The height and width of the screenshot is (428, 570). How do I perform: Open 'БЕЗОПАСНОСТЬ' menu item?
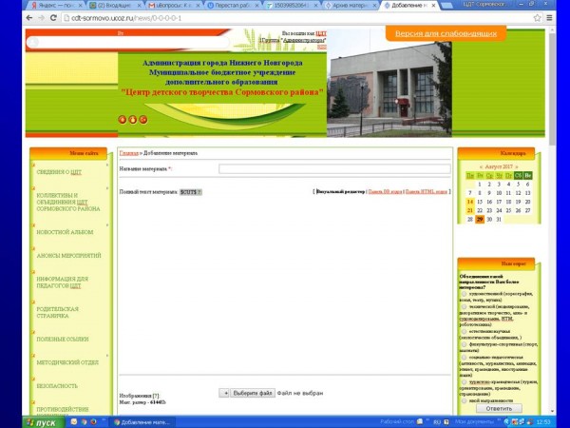[x=57, y=386]
